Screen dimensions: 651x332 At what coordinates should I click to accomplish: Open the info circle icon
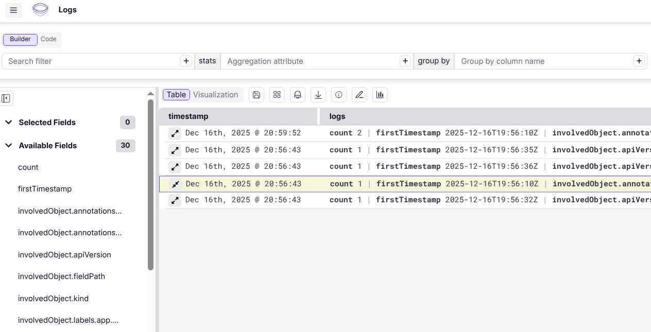tap(339, 95)
